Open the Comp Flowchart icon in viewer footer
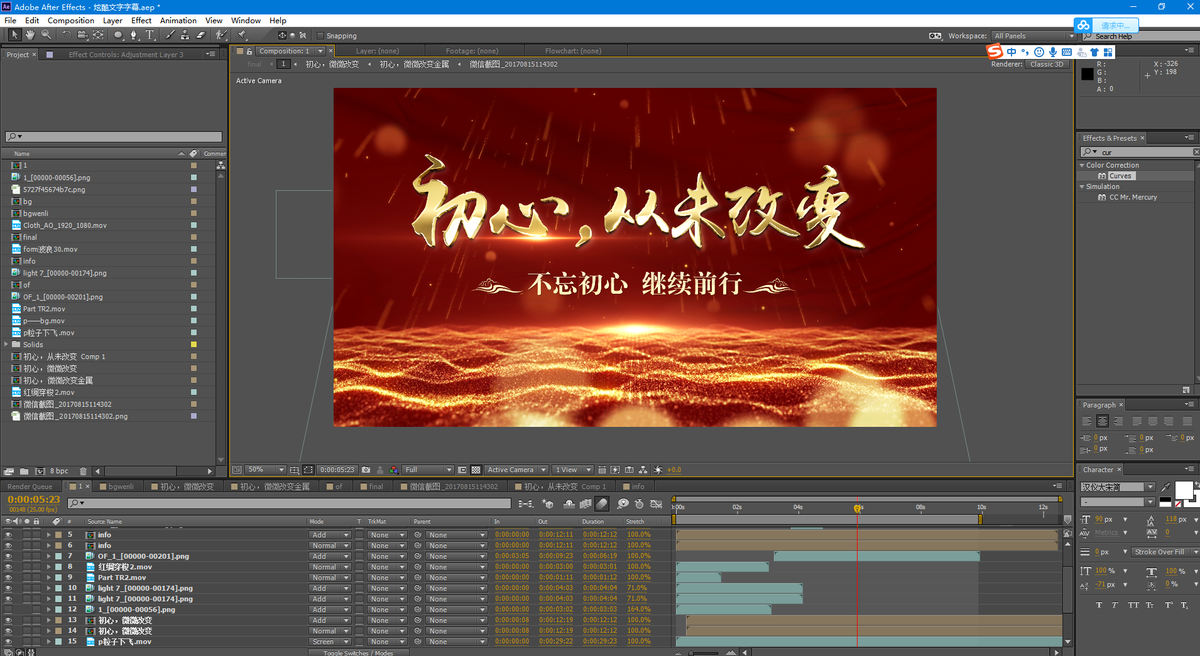The width and height of the screenshot is (1200, 656). click(643, 470)
